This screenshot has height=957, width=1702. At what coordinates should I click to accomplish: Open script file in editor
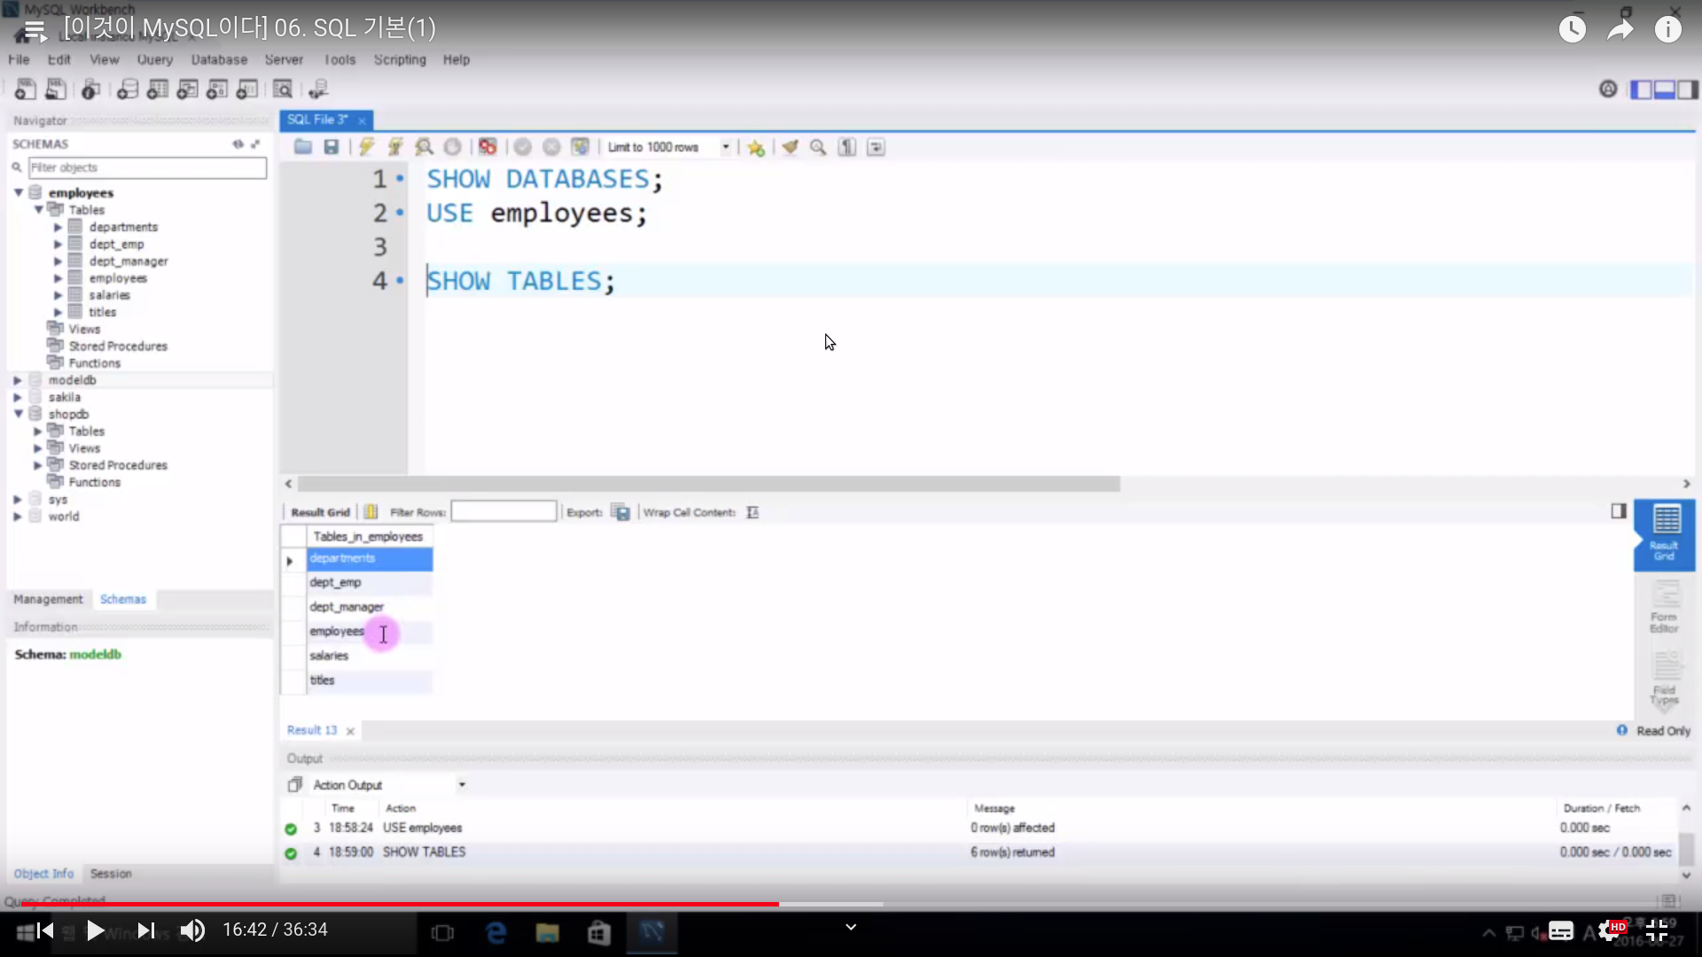[x=303, y=147]
